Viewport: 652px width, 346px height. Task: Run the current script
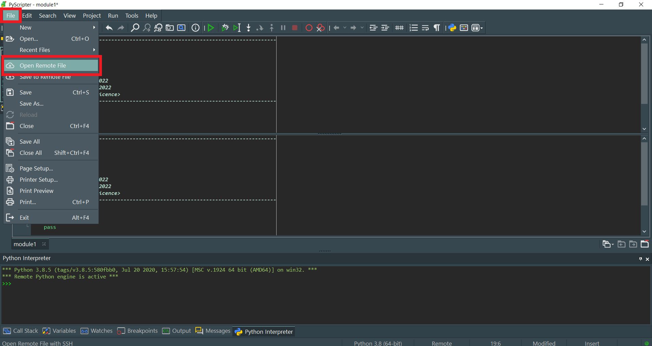211,28
